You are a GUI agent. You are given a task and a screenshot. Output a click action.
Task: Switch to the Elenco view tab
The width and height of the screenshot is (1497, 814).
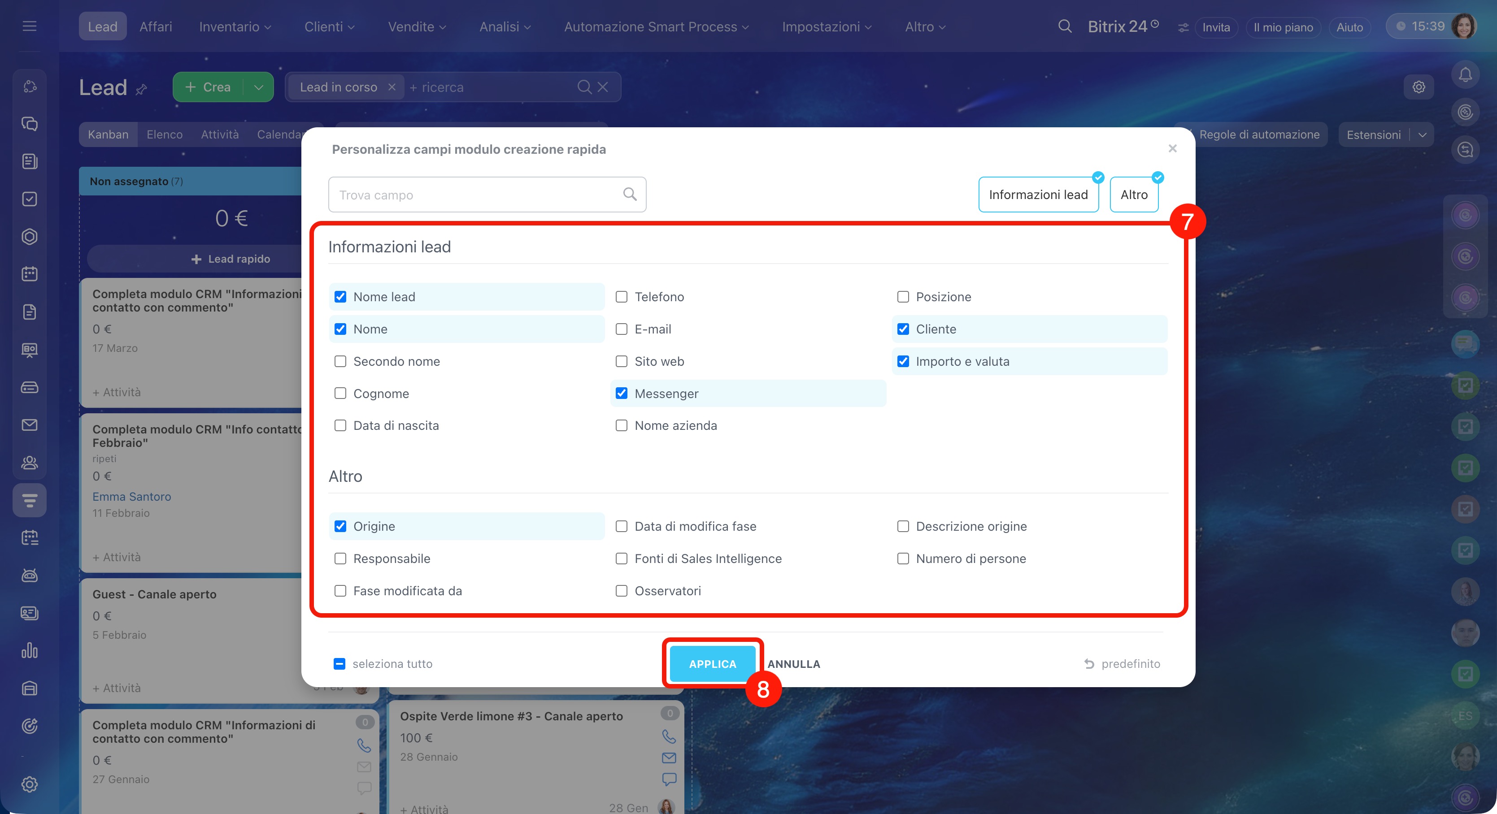(165, 134)
